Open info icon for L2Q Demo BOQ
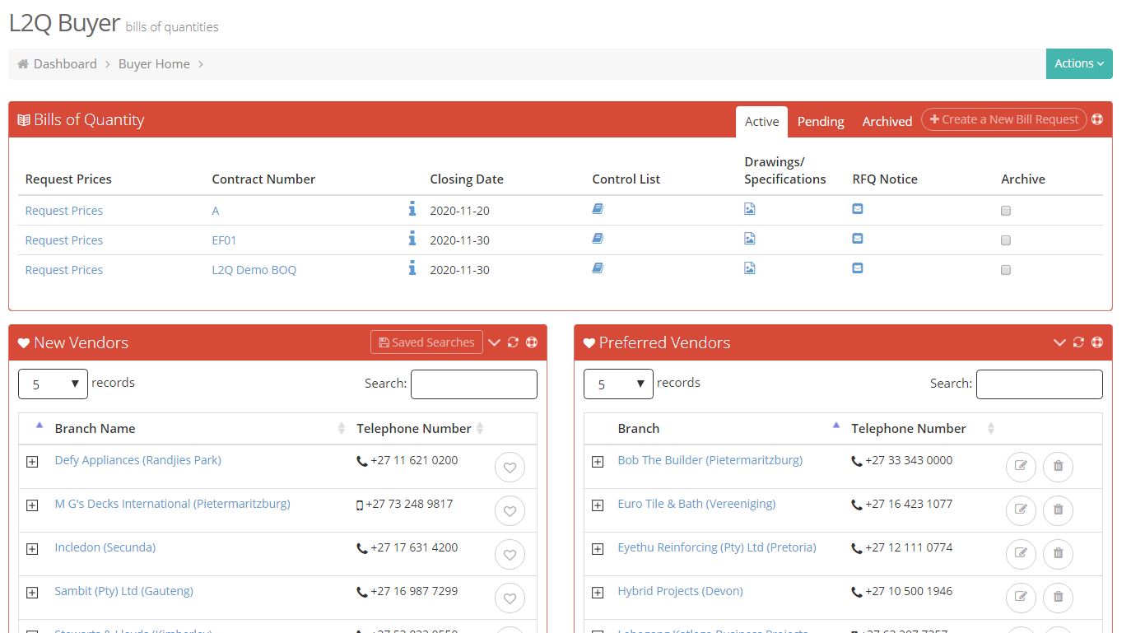This screenshot has width=1131, height=633. point(412,268)
